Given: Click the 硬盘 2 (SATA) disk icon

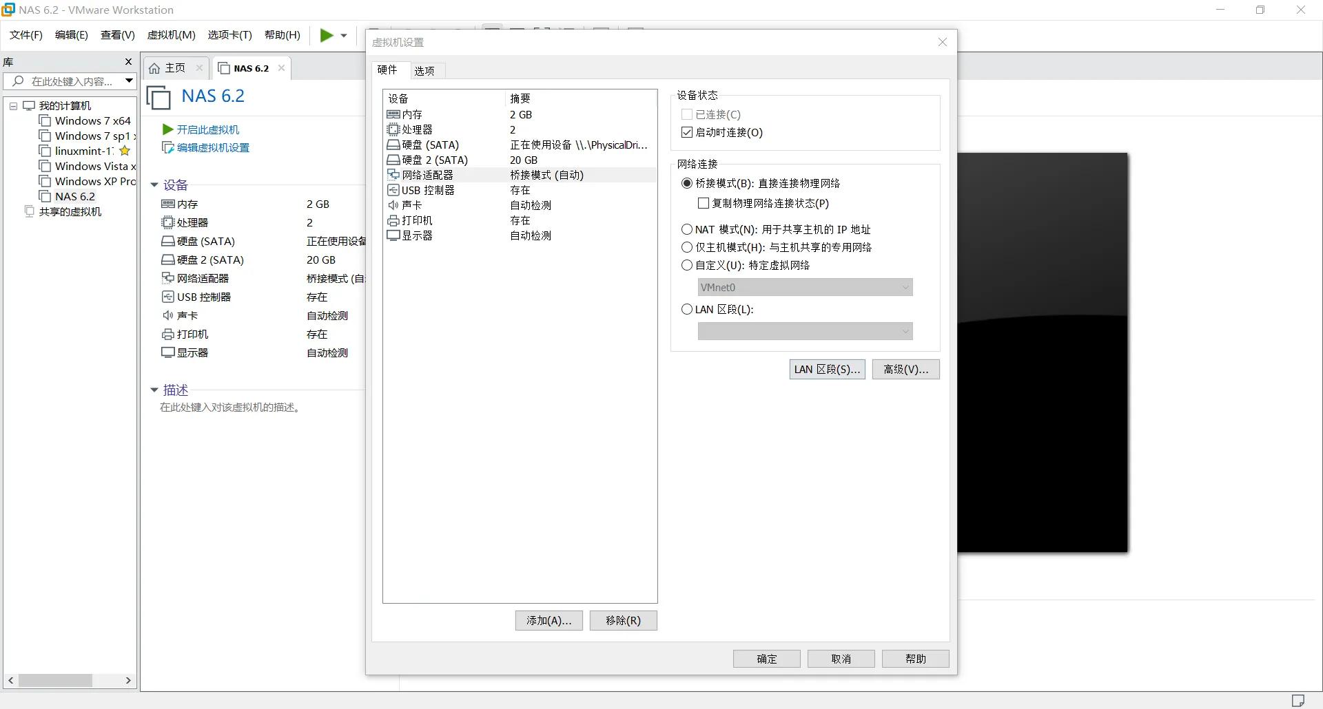Looking at the screenshot, I should pos(394,160).
